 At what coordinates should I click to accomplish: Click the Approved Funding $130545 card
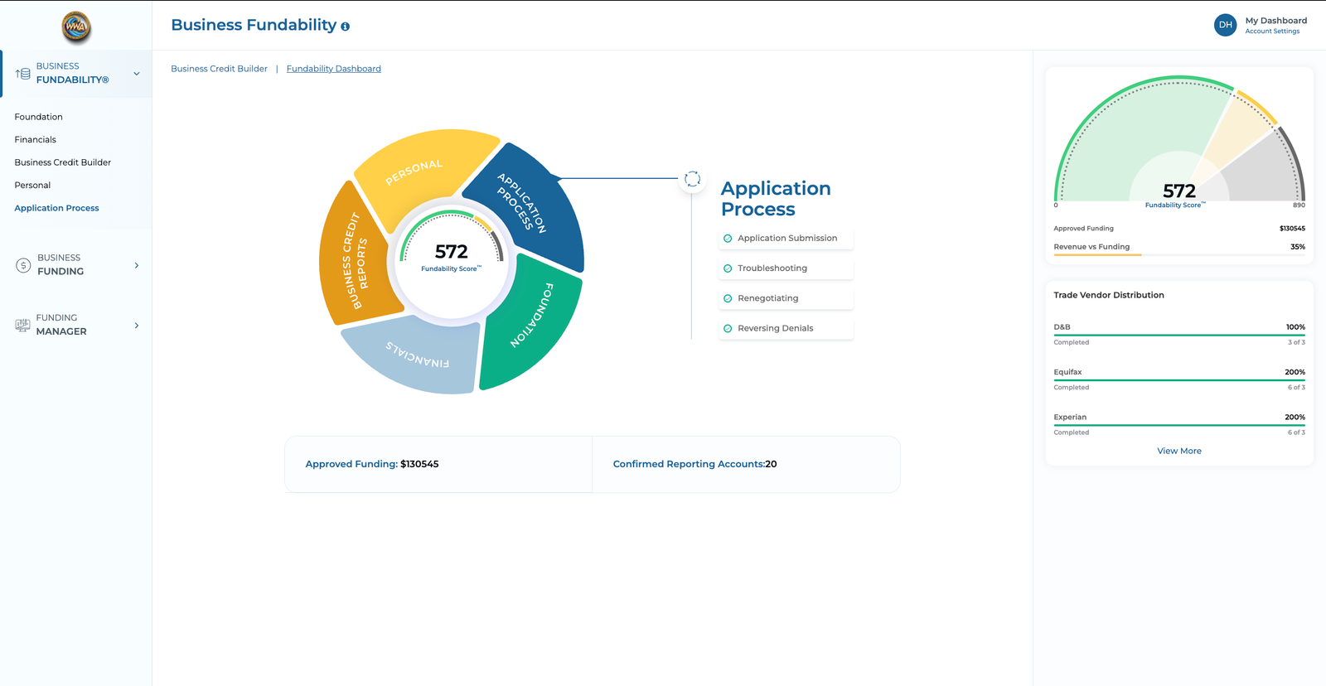point(438,464)
